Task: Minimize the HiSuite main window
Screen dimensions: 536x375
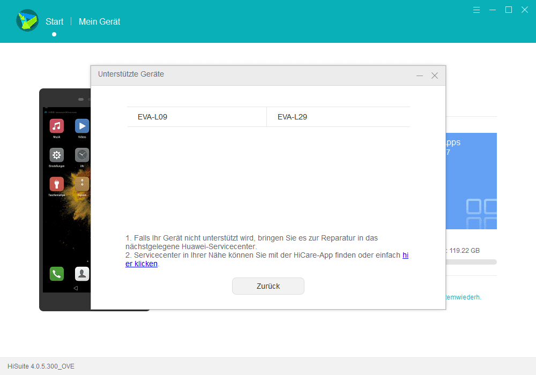Action: coord(492,10)
